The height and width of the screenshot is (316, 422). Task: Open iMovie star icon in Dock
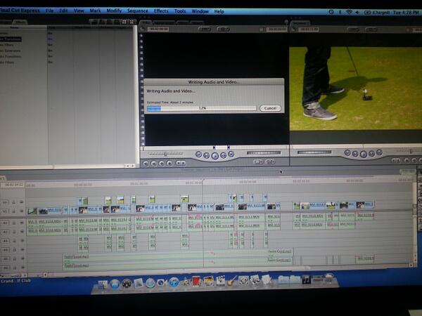pos(186,282)
